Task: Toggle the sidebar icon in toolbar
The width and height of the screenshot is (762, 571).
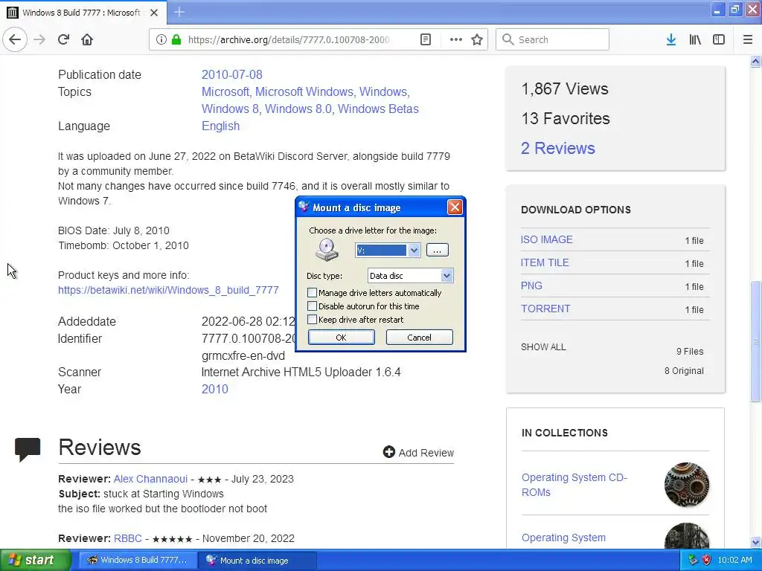Action: [x=719, y=39]
